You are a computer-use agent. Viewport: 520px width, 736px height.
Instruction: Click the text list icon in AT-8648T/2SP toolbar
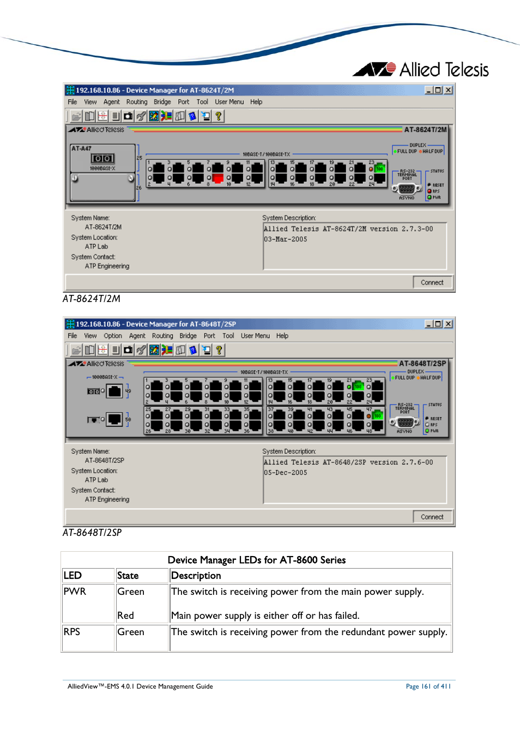click(116, 350)
